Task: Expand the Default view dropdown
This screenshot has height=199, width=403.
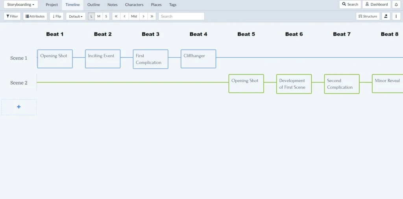Action: pyautogui.click(x=76, y=16)
